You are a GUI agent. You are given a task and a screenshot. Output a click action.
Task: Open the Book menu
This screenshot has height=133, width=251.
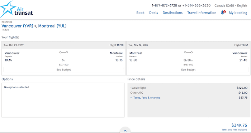(141, 13)
